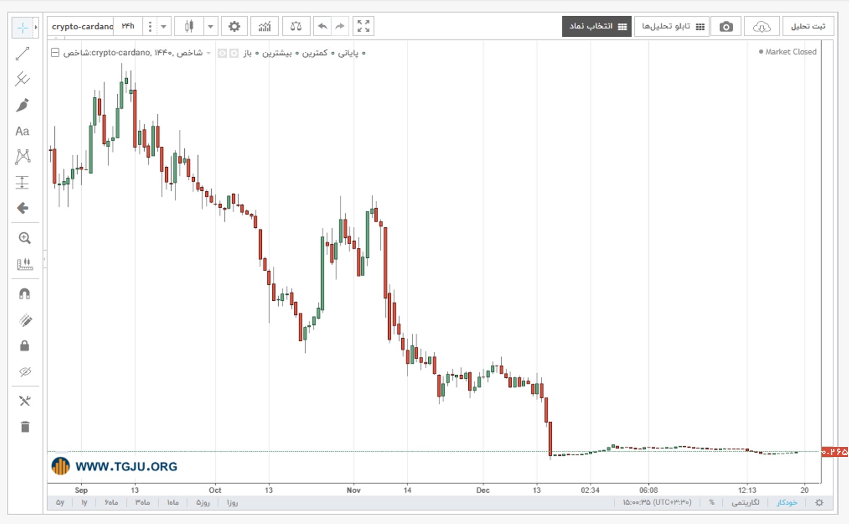
Task: Click the cloud save/load icon
Action: 762,26
